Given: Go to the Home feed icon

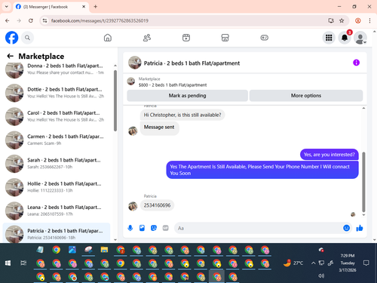Looking at the screenshot, I should (x=108, y=38).
